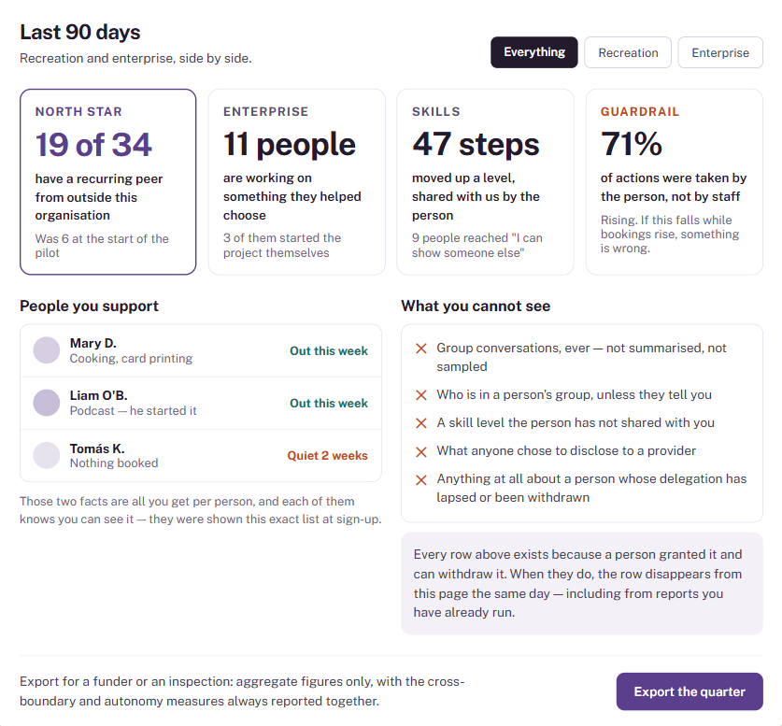Click the X icon beside person's group item
The width and height of the screenshot is (782, 726).
point(421,395)
